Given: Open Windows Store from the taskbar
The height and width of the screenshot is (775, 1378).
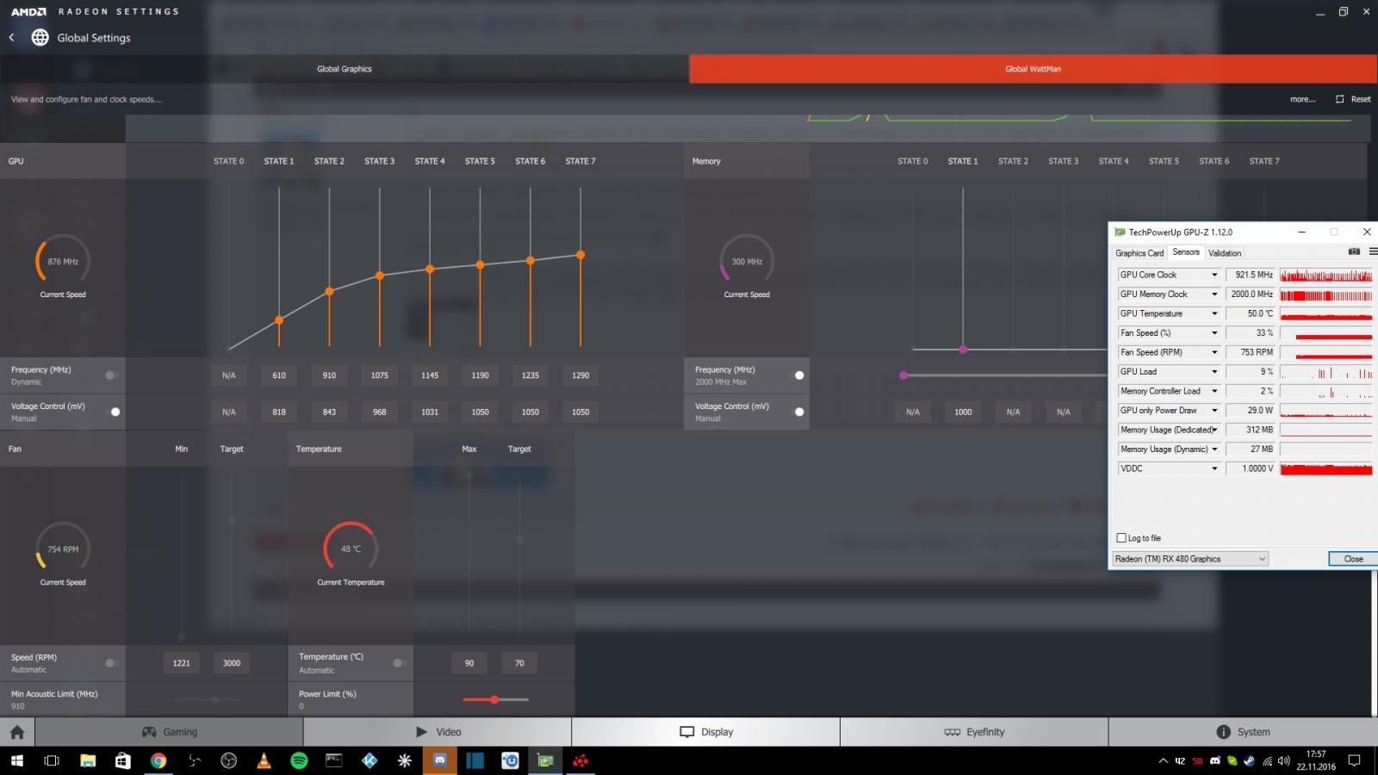Looking at the screenshot, I should (x=123, y=760).
